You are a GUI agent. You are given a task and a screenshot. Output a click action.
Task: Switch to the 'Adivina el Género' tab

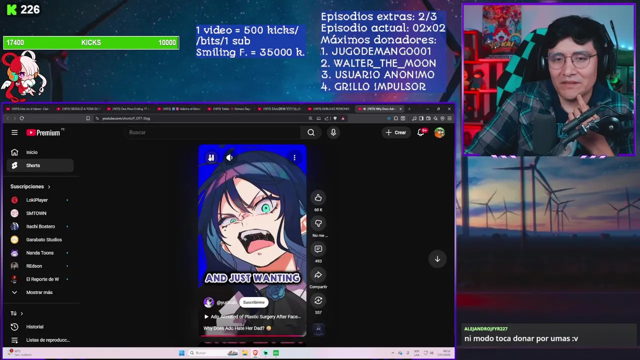[179, 109]
